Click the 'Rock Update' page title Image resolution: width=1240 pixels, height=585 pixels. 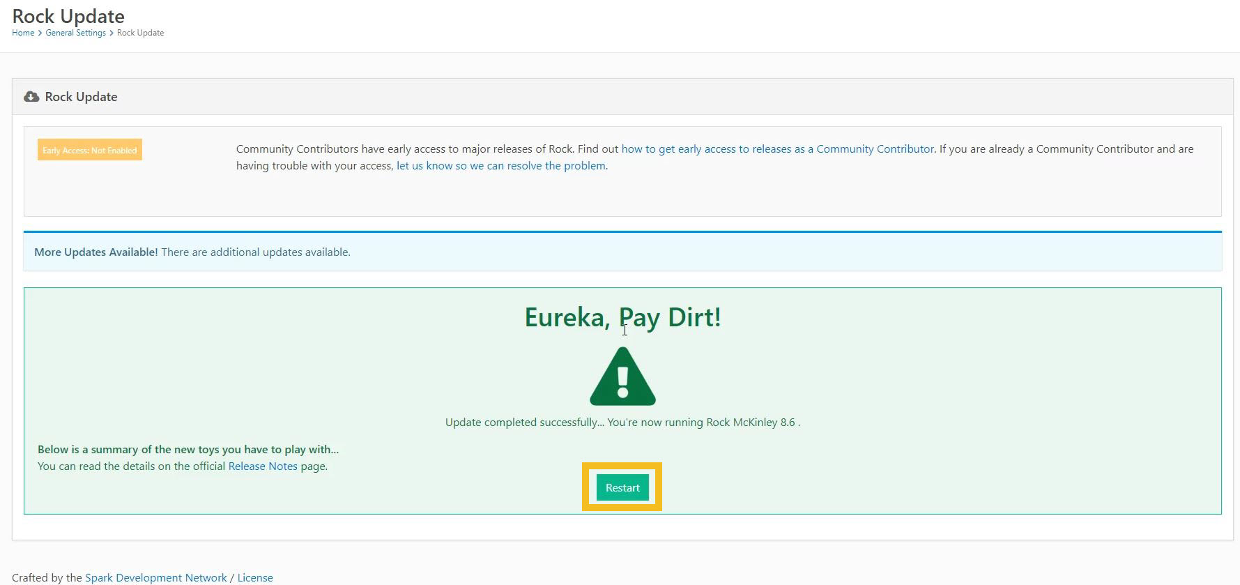(x=68, y=16)
